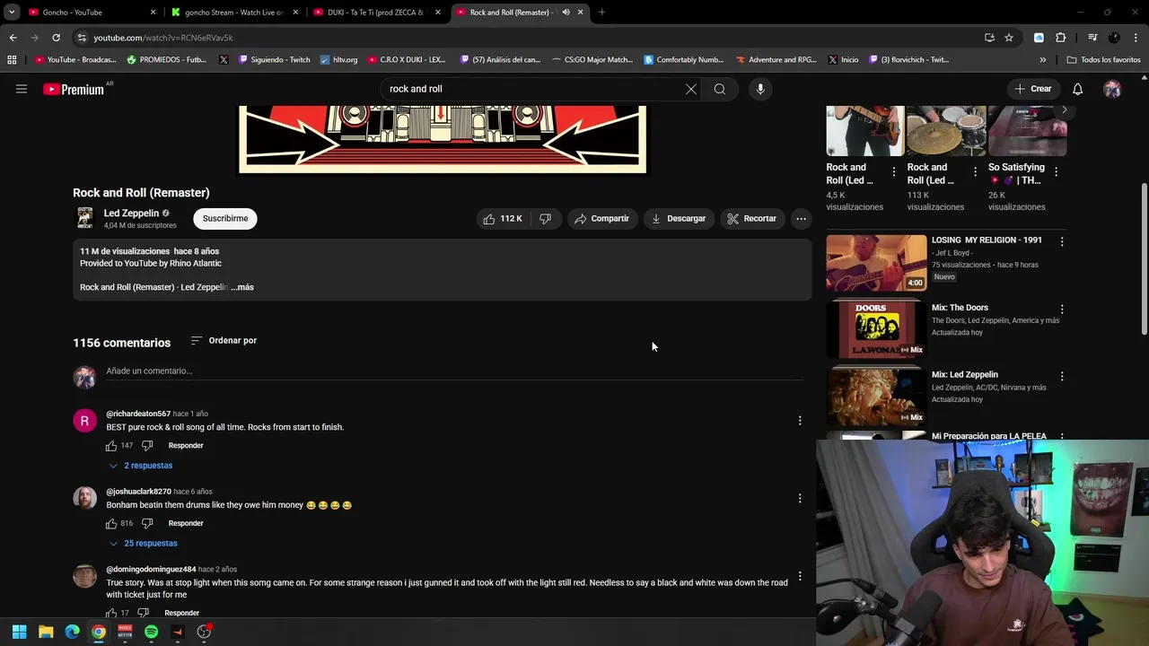Open the YouTube guide hamburger menu
Viewport: 1149px width, 646px height.
[x=22, y=89]
